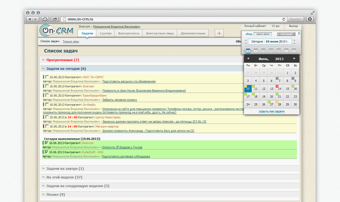Go to previous month in calendar

pyautogui.click(x=248, y=58)
